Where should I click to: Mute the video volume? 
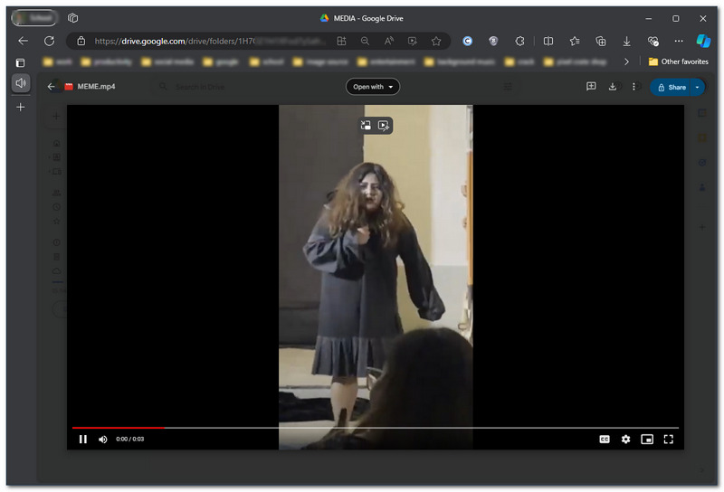point(102,439)
